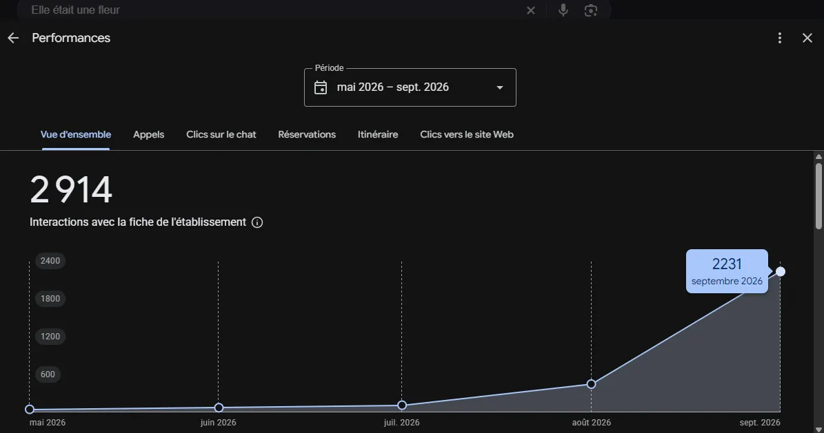Open the Itinéraire tab

(x=378, y=134)
